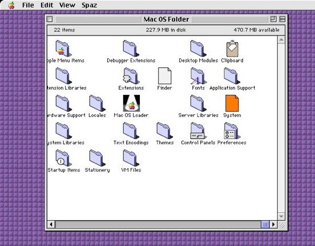Click the window resize grip

(281, 224)
